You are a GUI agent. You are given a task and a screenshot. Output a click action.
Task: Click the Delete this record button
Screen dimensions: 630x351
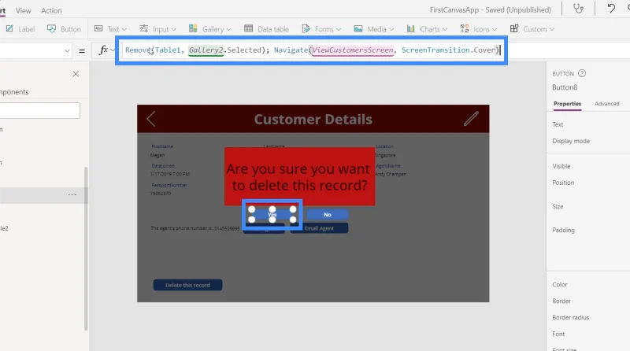(187, 285)
